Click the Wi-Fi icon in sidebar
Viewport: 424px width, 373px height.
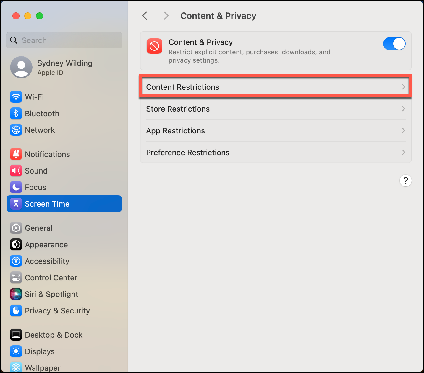[16, 97]
